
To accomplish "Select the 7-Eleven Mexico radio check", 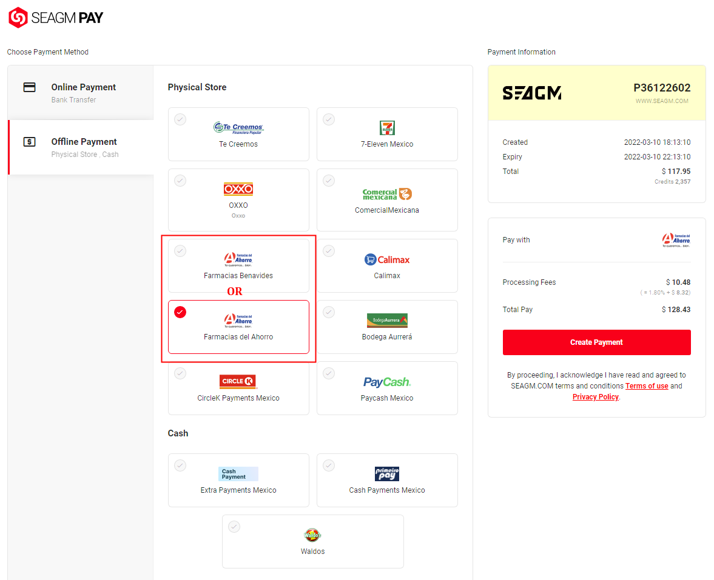I will click(329, 119).
